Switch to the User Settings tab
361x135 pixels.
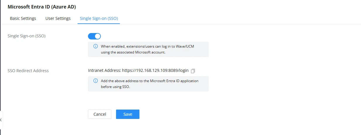pyautogui.click(x=58, y=18)
